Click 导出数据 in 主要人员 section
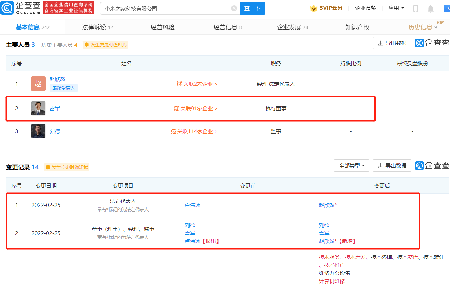The height and width of the screenshot is (286, 450). 392,43
